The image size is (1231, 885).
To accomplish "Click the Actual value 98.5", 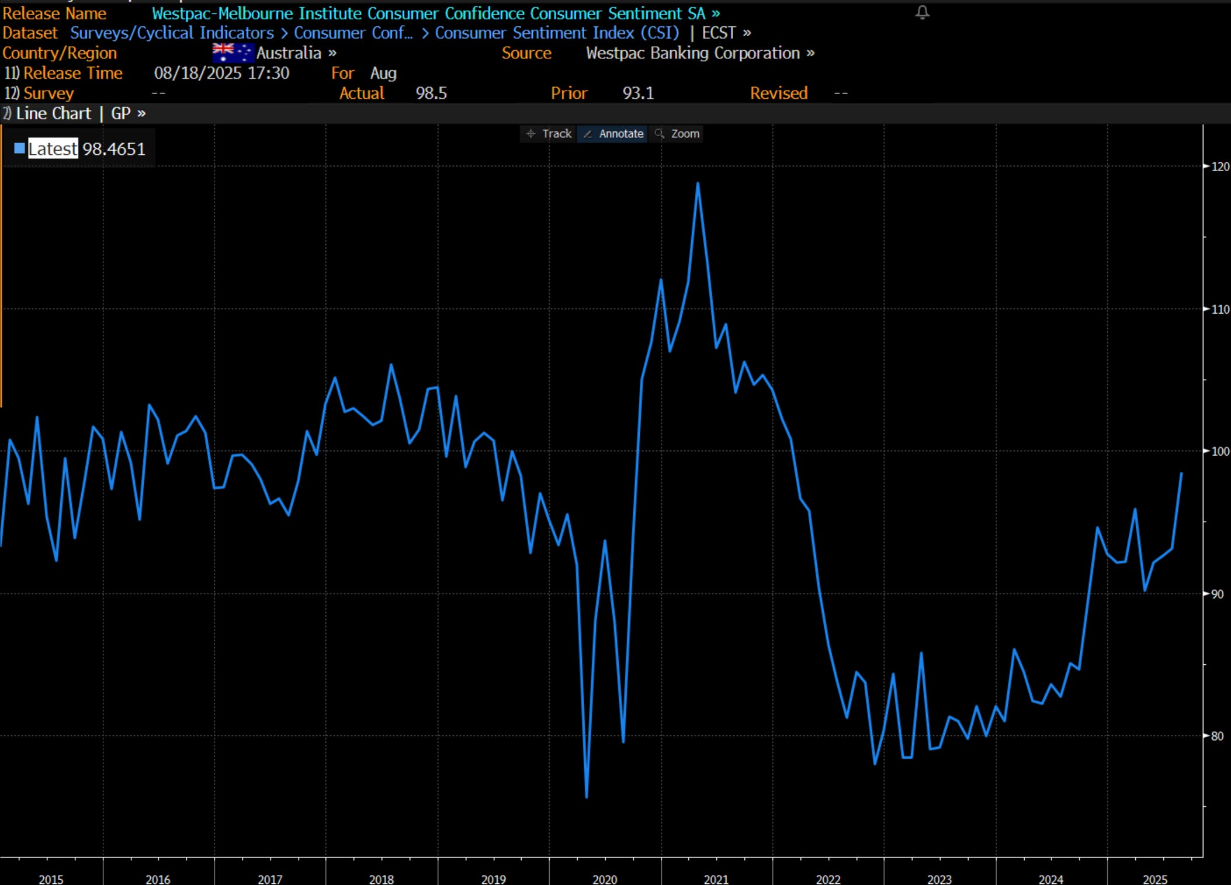I will pos(431,93).
